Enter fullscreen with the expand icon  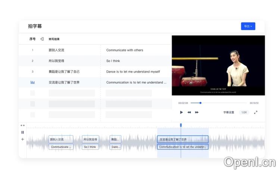pos(256,112)
